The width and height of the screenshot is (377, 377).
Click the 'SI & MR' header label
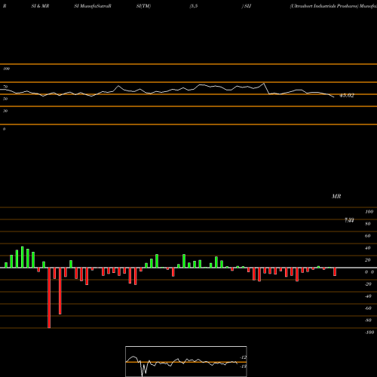tap(40, 6)
